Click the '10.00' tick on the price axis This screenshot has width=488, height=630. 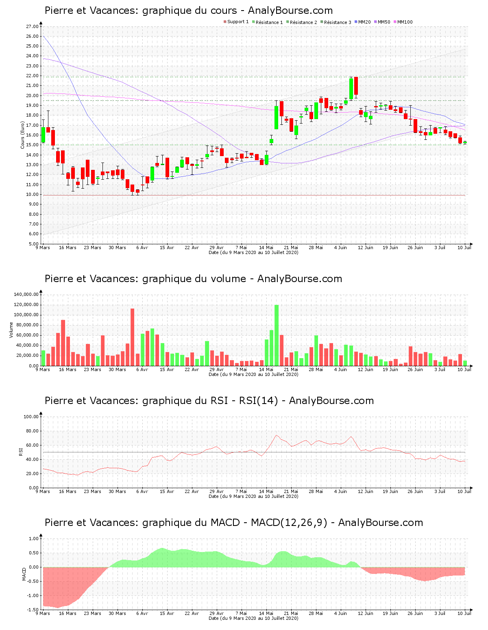pos(32,194)
